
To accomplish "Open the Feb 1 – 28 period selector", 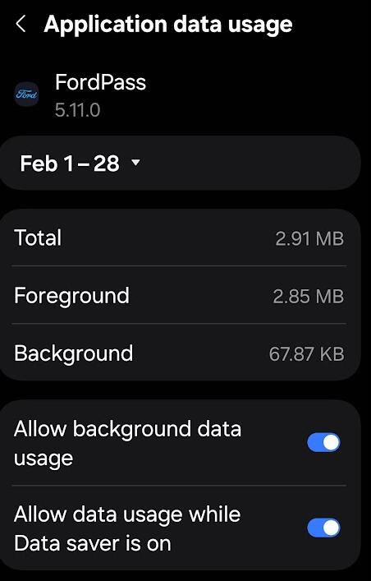I will (180, 163).
